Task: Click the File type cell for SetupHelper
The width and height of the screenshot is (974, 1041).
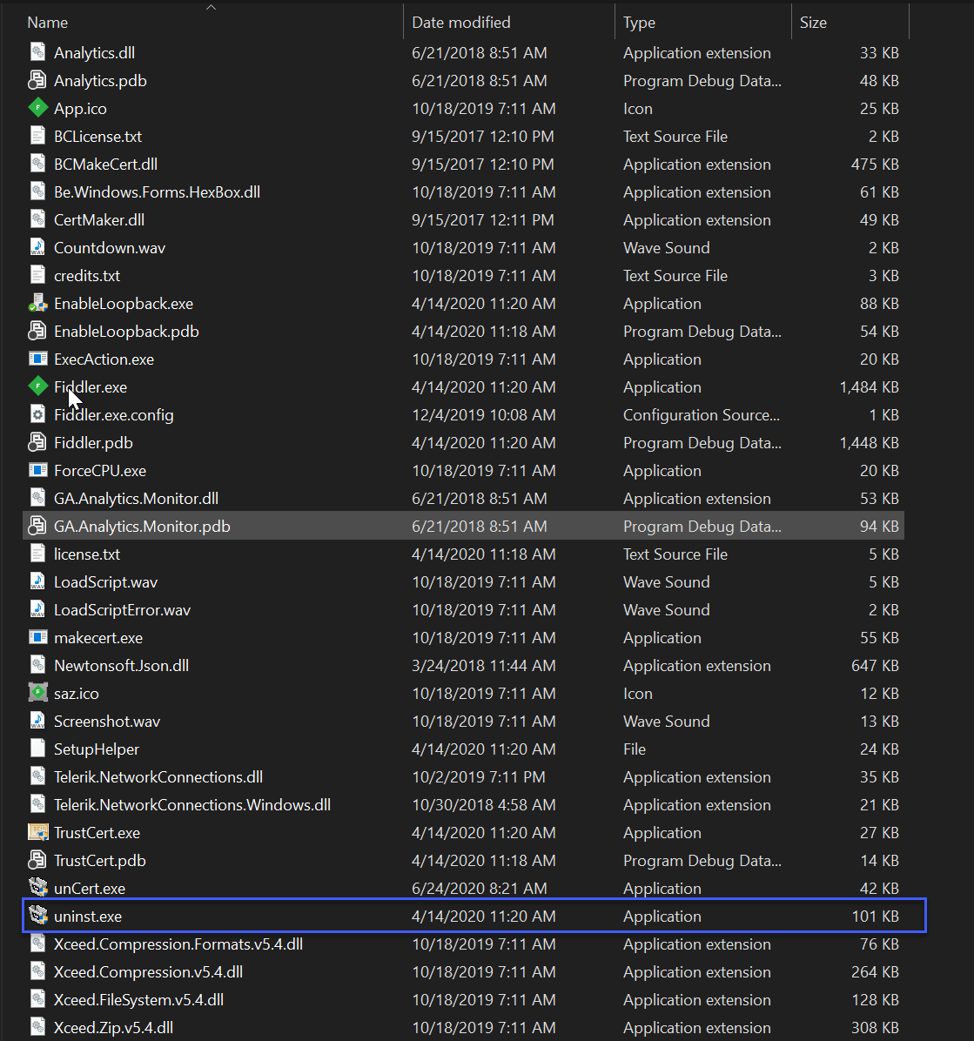Action: coord(635,749)
